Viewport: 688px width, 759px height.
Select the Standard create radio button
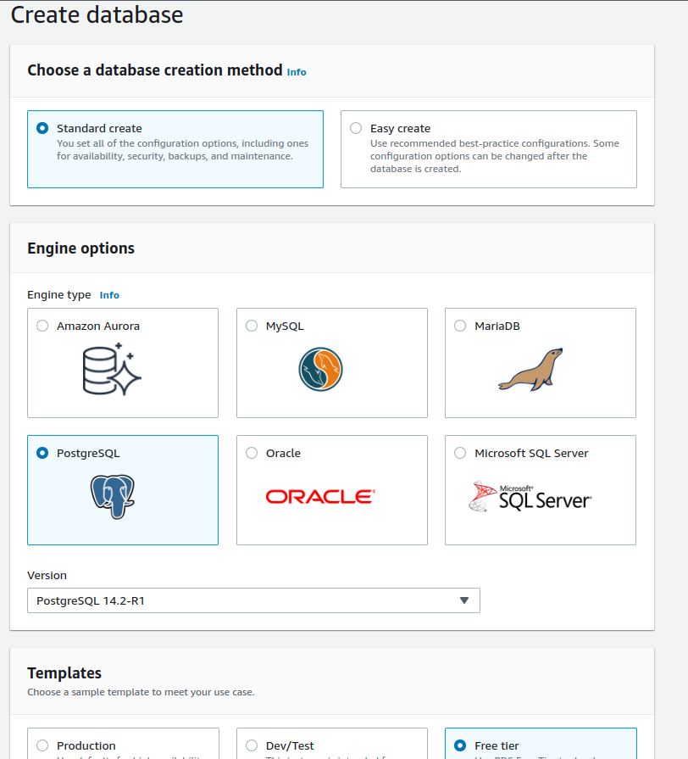(42, 127)
